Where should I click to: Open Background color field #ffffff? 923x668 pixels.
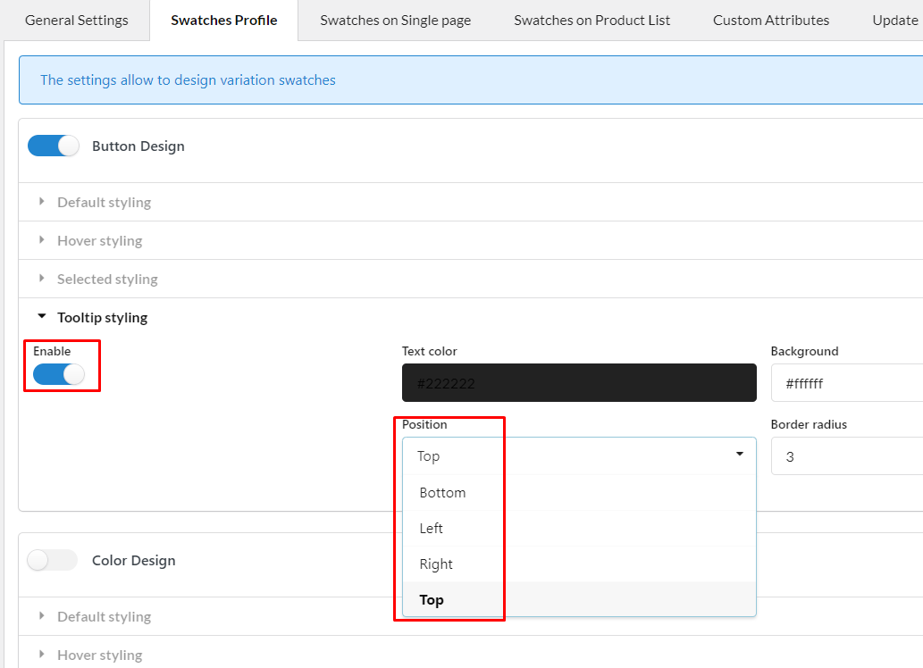pyautogui.click(x=847, y=383)
